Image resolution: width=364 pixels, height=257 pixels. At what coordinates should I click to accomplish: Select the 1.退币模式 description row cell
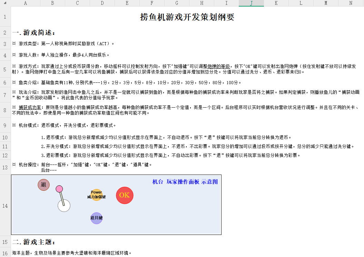(166, 137)
